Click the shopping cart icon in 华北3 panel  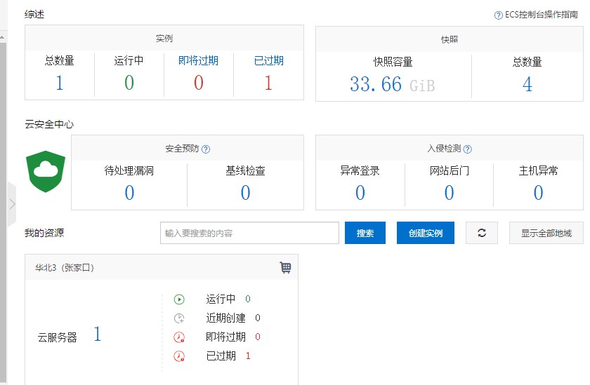[285, 267]
